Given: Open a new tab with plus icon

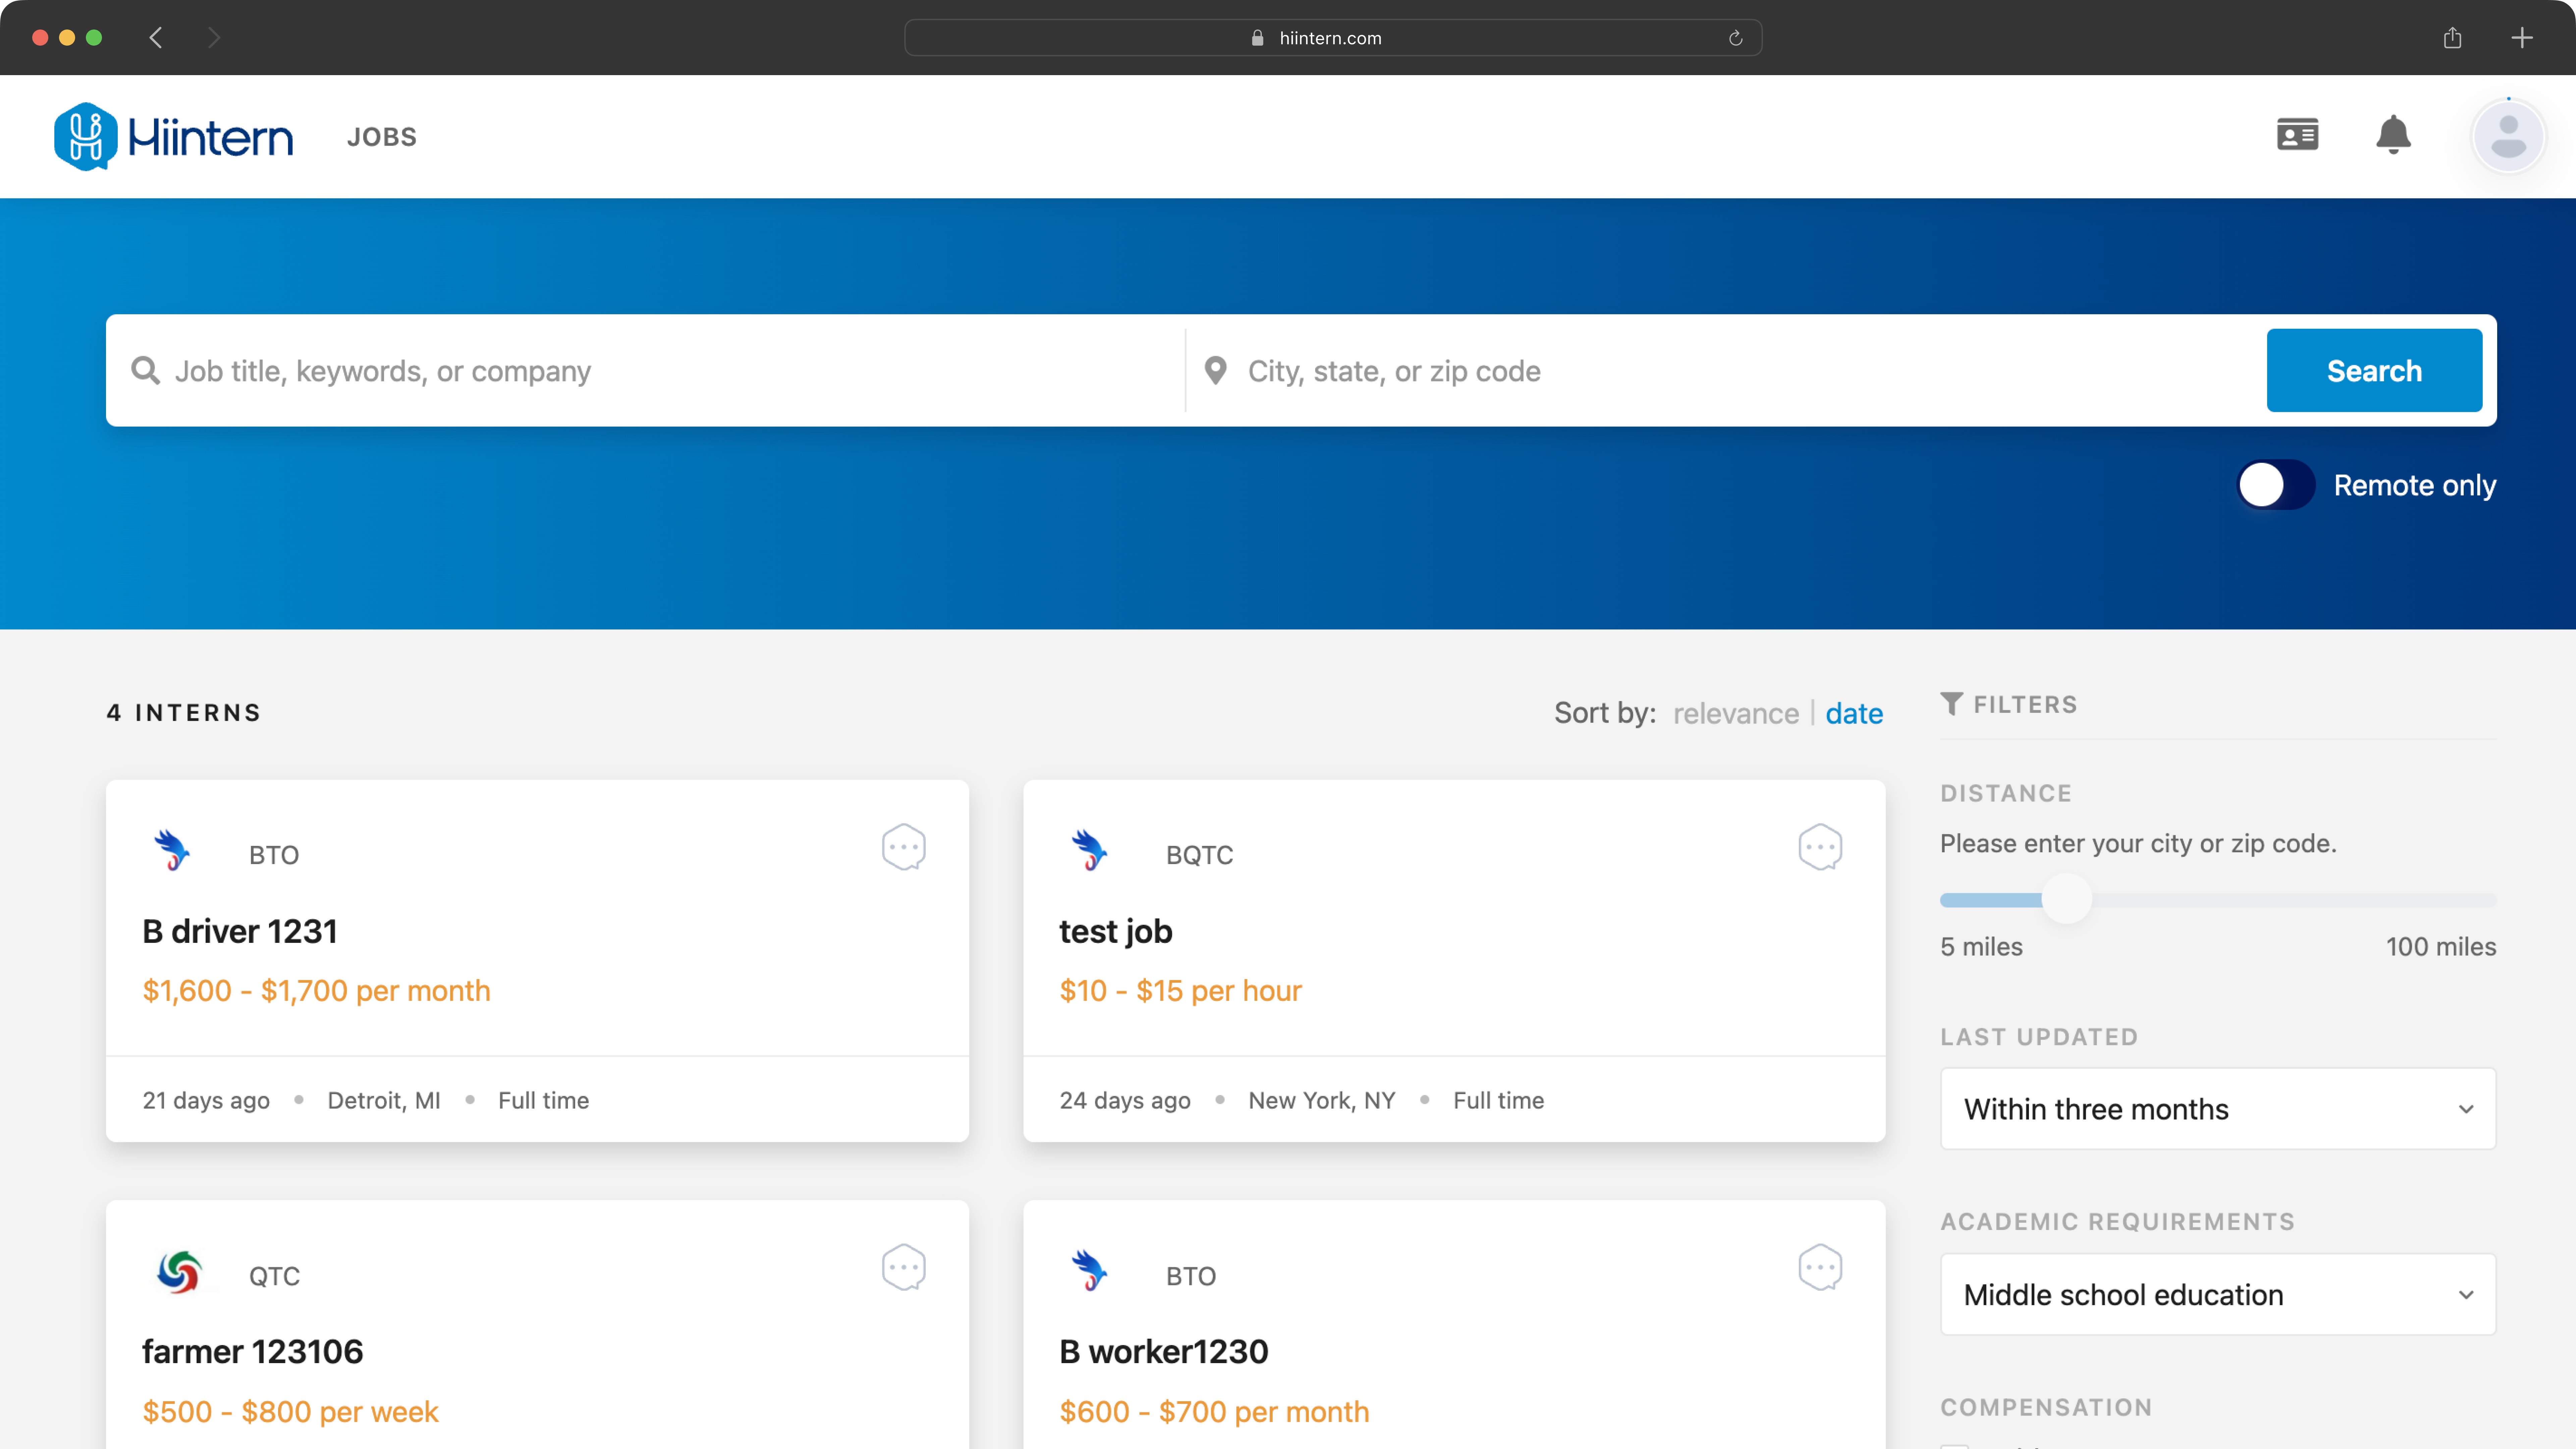Looking at the screenshot, I should point(2522,38).
